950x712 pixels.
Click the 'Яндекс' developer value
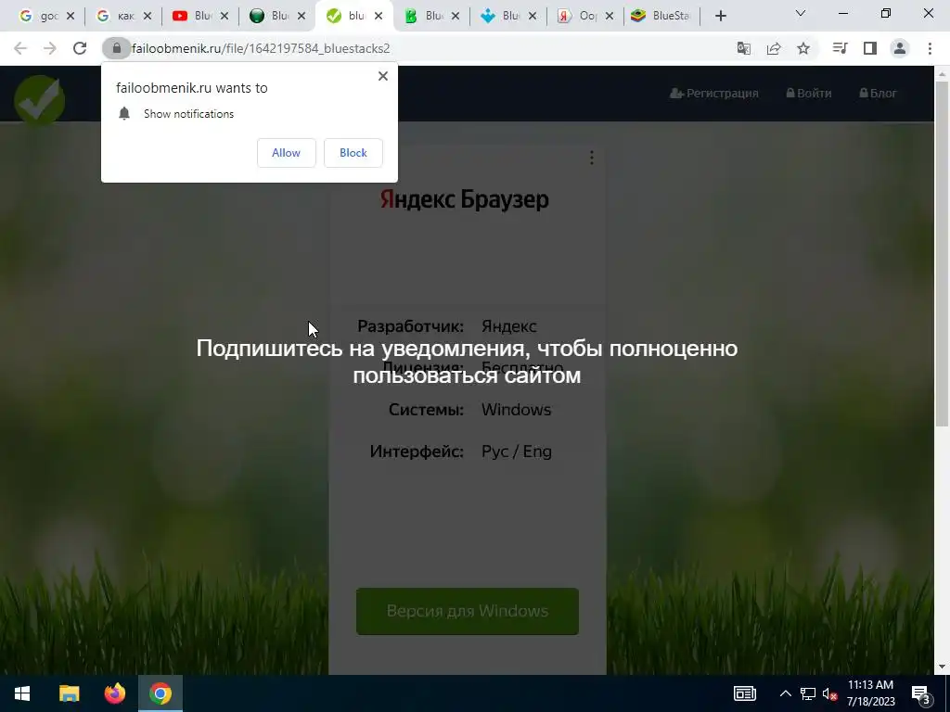[509, 326]
